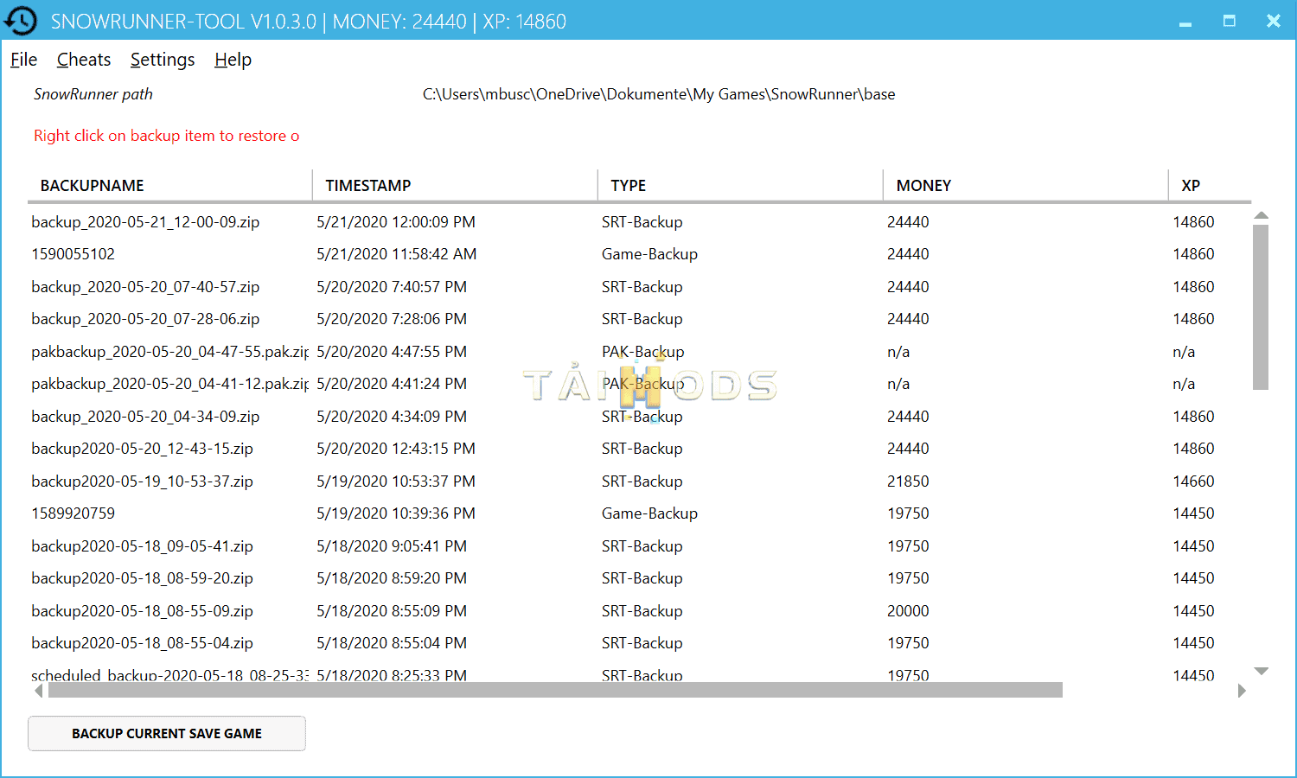Click money value 21850
1297x778 pixels.
click(908, 481)
